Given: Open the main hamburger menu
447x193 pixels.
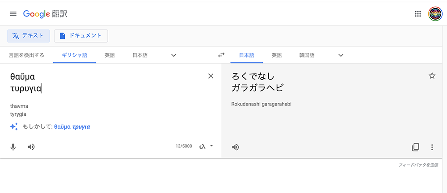Looking at the screenshot, I should pos(13,14).
